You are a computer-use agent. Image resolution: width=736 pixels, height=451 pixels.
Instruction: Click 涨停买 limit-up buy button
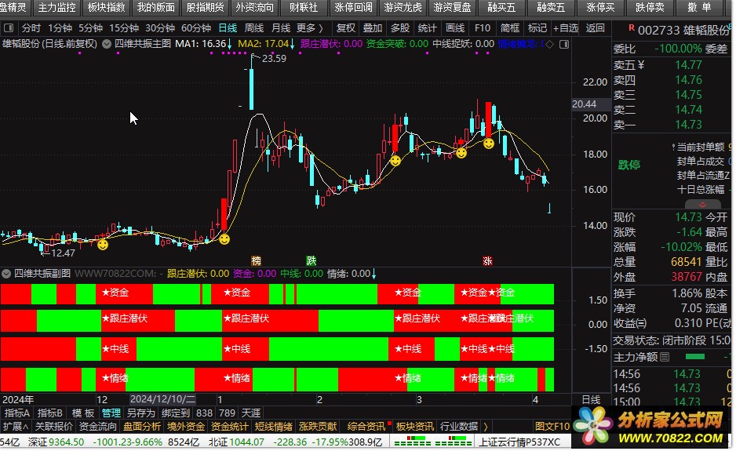pyautogui.click(x=600, y=8)
